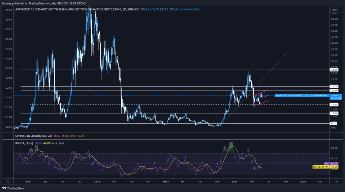Click the 3D interval text in the title
Image resolution: width=345 pixels, height=192 pixels.
coord(124,9)
